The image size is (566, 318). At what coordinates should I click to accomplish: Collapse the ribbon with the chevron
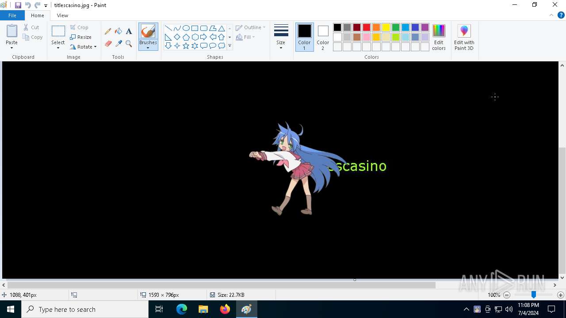coord(551,15)
